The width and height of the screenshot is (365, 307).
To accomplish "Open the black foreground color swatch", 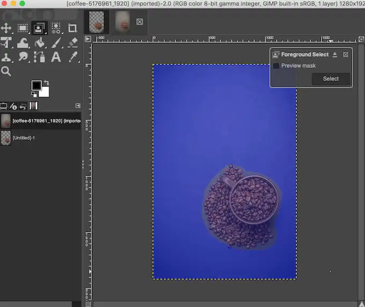I will coord(36,85).
